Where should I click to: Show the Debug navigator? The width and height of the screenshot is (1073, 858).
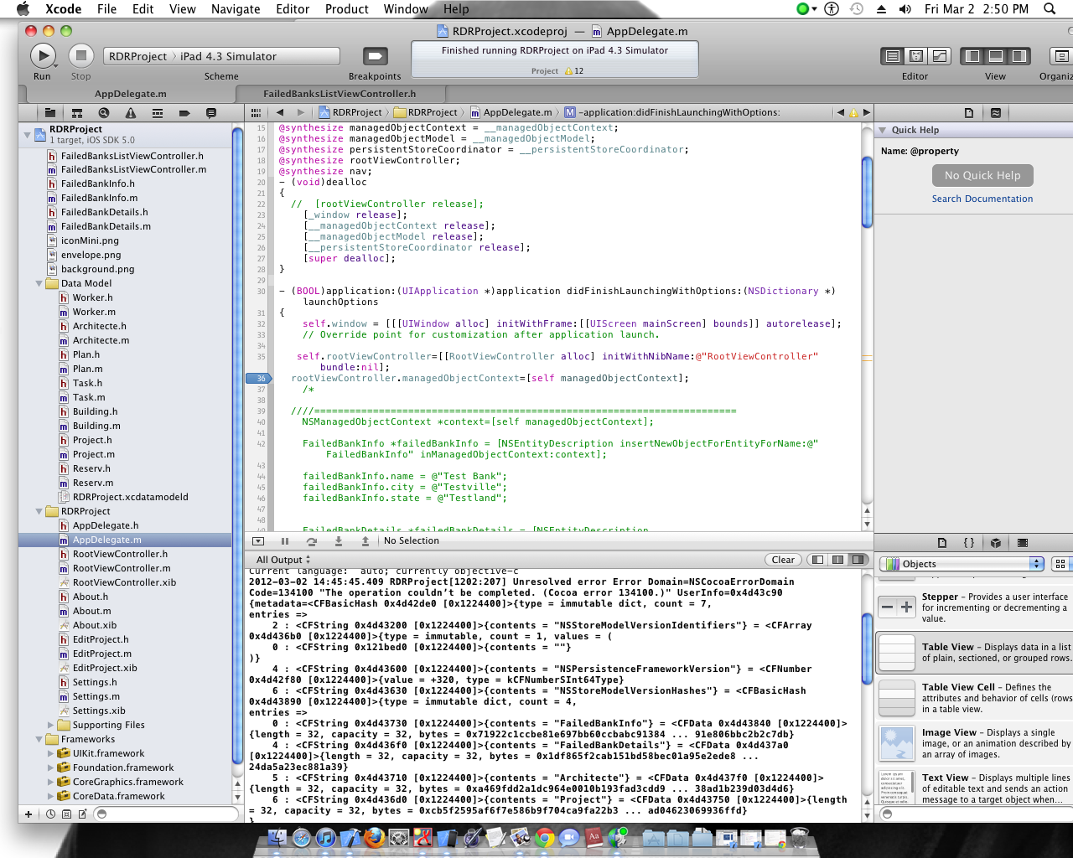(x=158, y=112)
